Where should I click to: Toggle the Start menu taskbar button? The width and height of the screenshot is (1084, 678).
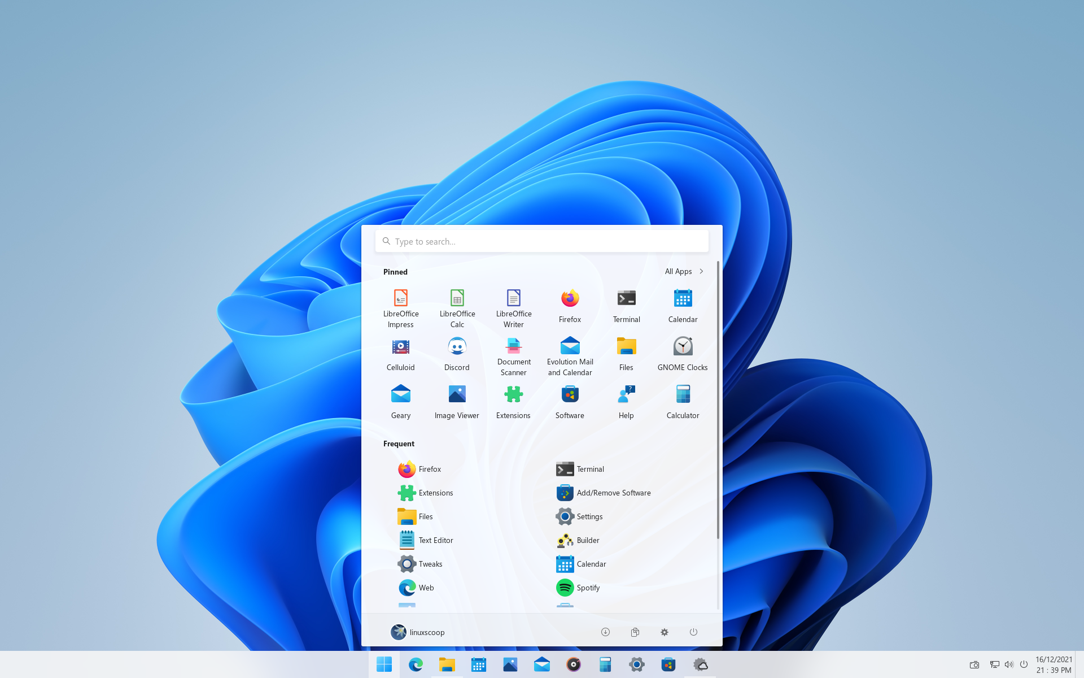point(384,664)
